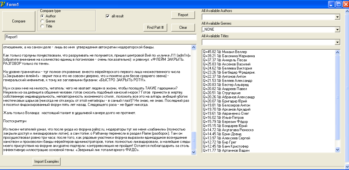This screenshot has height=170, width=349.
Task: Select the Арканов Аркадий result row
Action: [269, 109]
